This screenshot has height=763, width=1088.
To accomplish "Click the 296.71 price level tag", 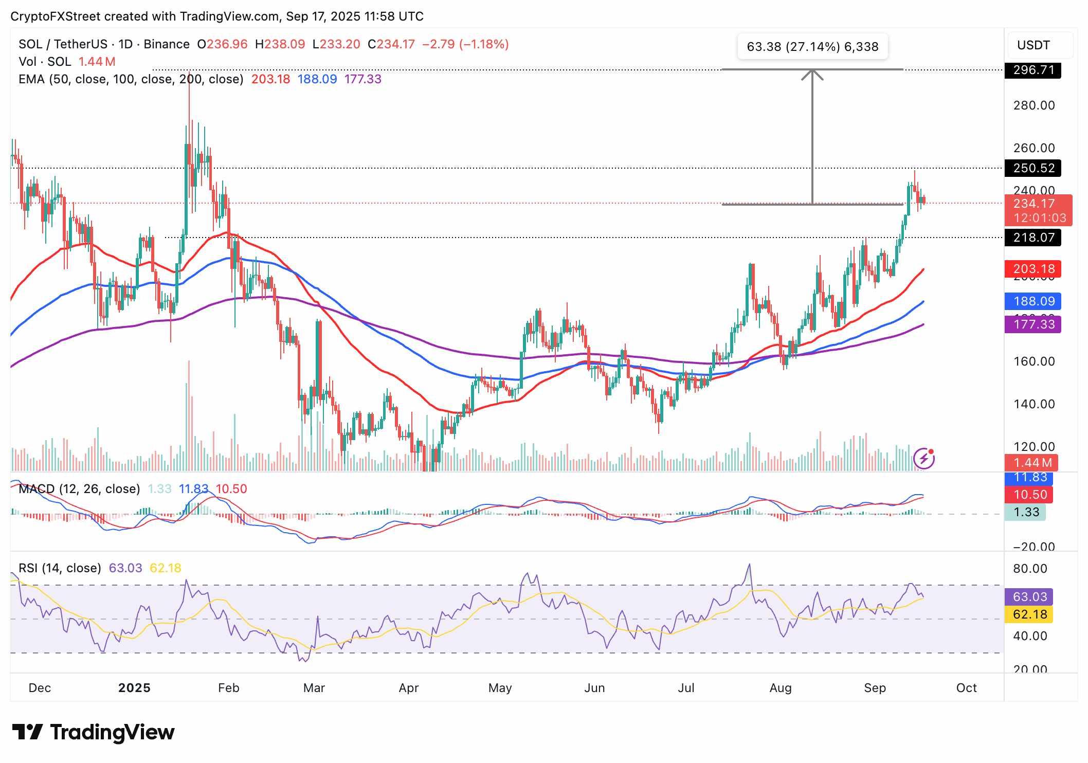I will (1031, 70).
